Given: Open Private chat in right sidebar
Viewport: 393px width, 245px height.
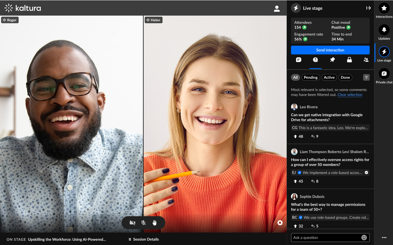Looking at the screenshot, I should tap(384, 74).
